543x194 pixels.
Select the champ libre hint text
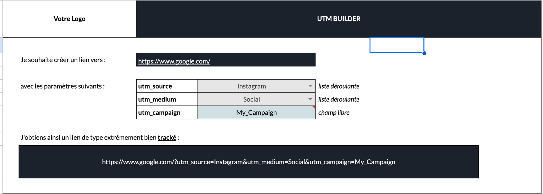click(334, 113)
